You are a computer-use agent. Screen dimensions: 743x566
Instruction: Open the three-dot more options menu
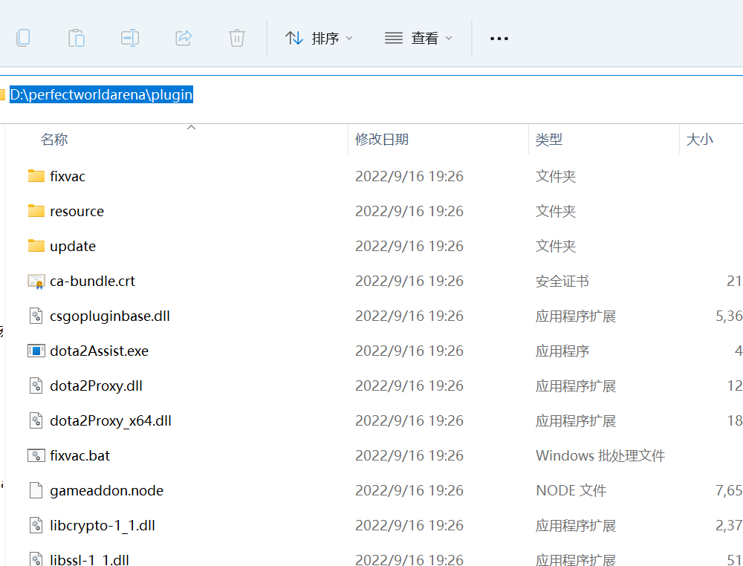[x=499, y=39]
